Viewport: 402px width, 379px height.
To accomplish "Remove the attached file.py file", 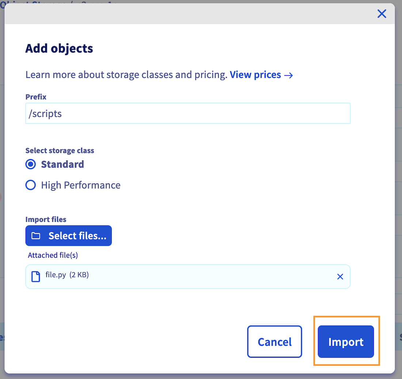I will tap(340, 277).
